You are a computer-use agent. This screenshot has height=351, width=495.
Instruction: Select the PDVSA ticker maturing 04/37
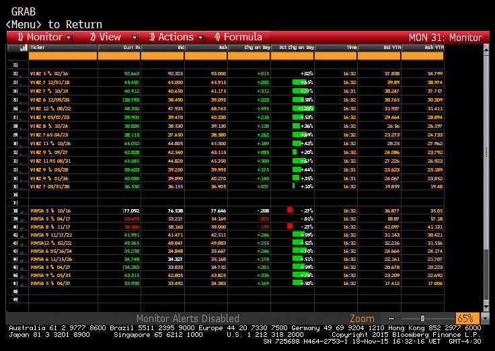point(50,284)
